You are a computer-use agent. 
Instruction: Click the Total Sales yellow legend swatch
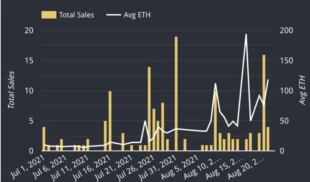coord(49,15)
